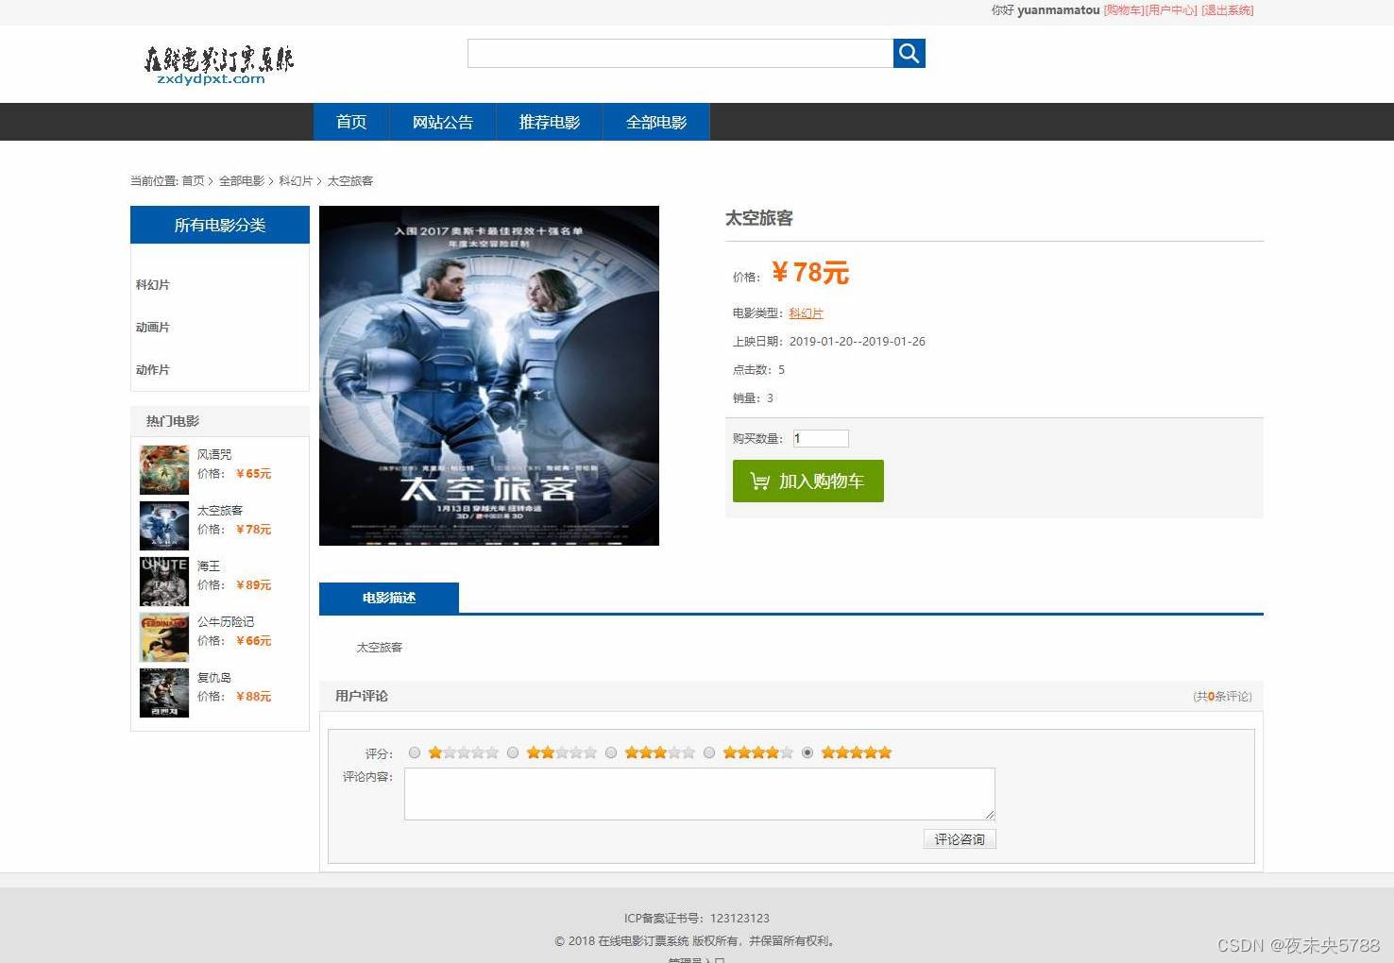
Task: Focus the 购买数量 quantity field
Action: [x=821, y=438]
